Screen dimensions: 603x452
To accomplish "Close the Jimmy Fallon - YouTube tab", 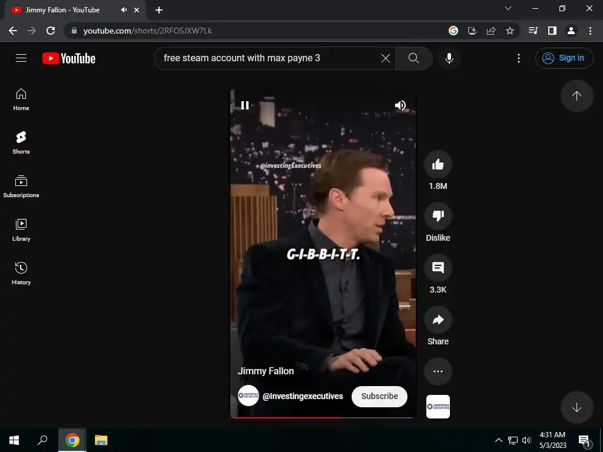I will pyautogui.click(x=137, y=10).
